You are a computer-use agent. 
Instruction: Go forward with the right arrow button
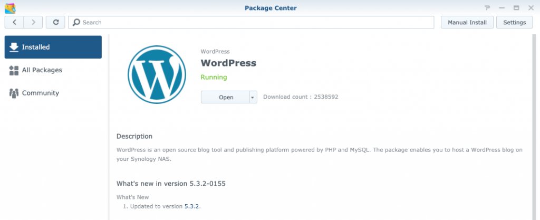tap(33, 22)
